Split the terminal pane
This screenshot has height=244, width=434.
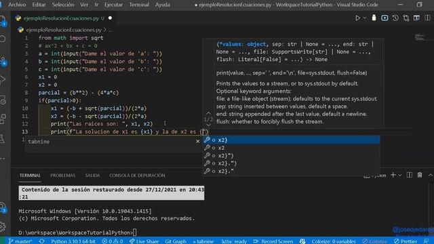point(410,175)
